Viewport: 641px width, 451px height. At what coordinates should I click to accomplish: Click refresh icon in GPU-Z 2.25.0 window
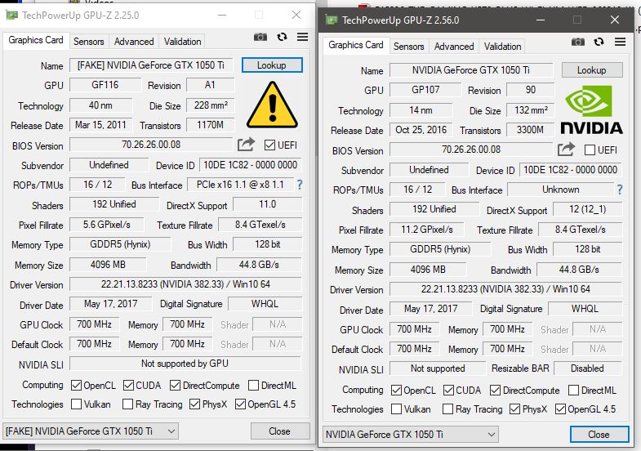coord(282,38)
